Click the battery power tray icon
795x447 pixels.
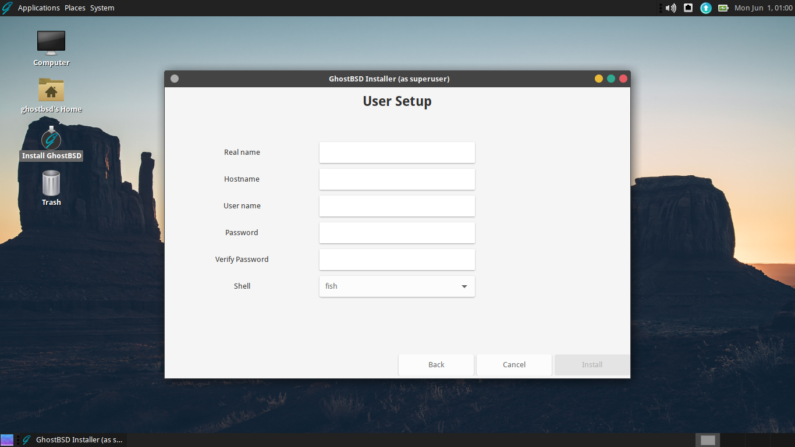723,8
